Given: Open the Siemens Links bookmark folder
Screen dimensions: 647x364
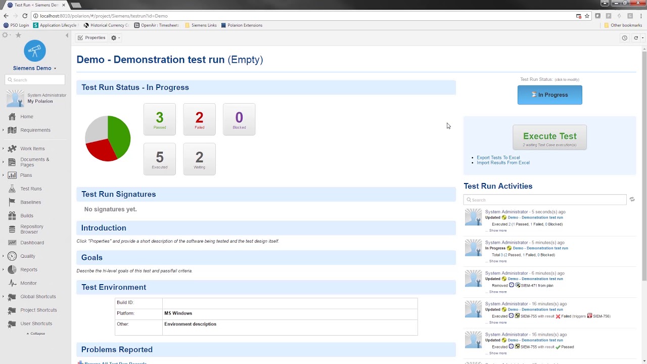Looking at the screenshot, I should (201, 25).
